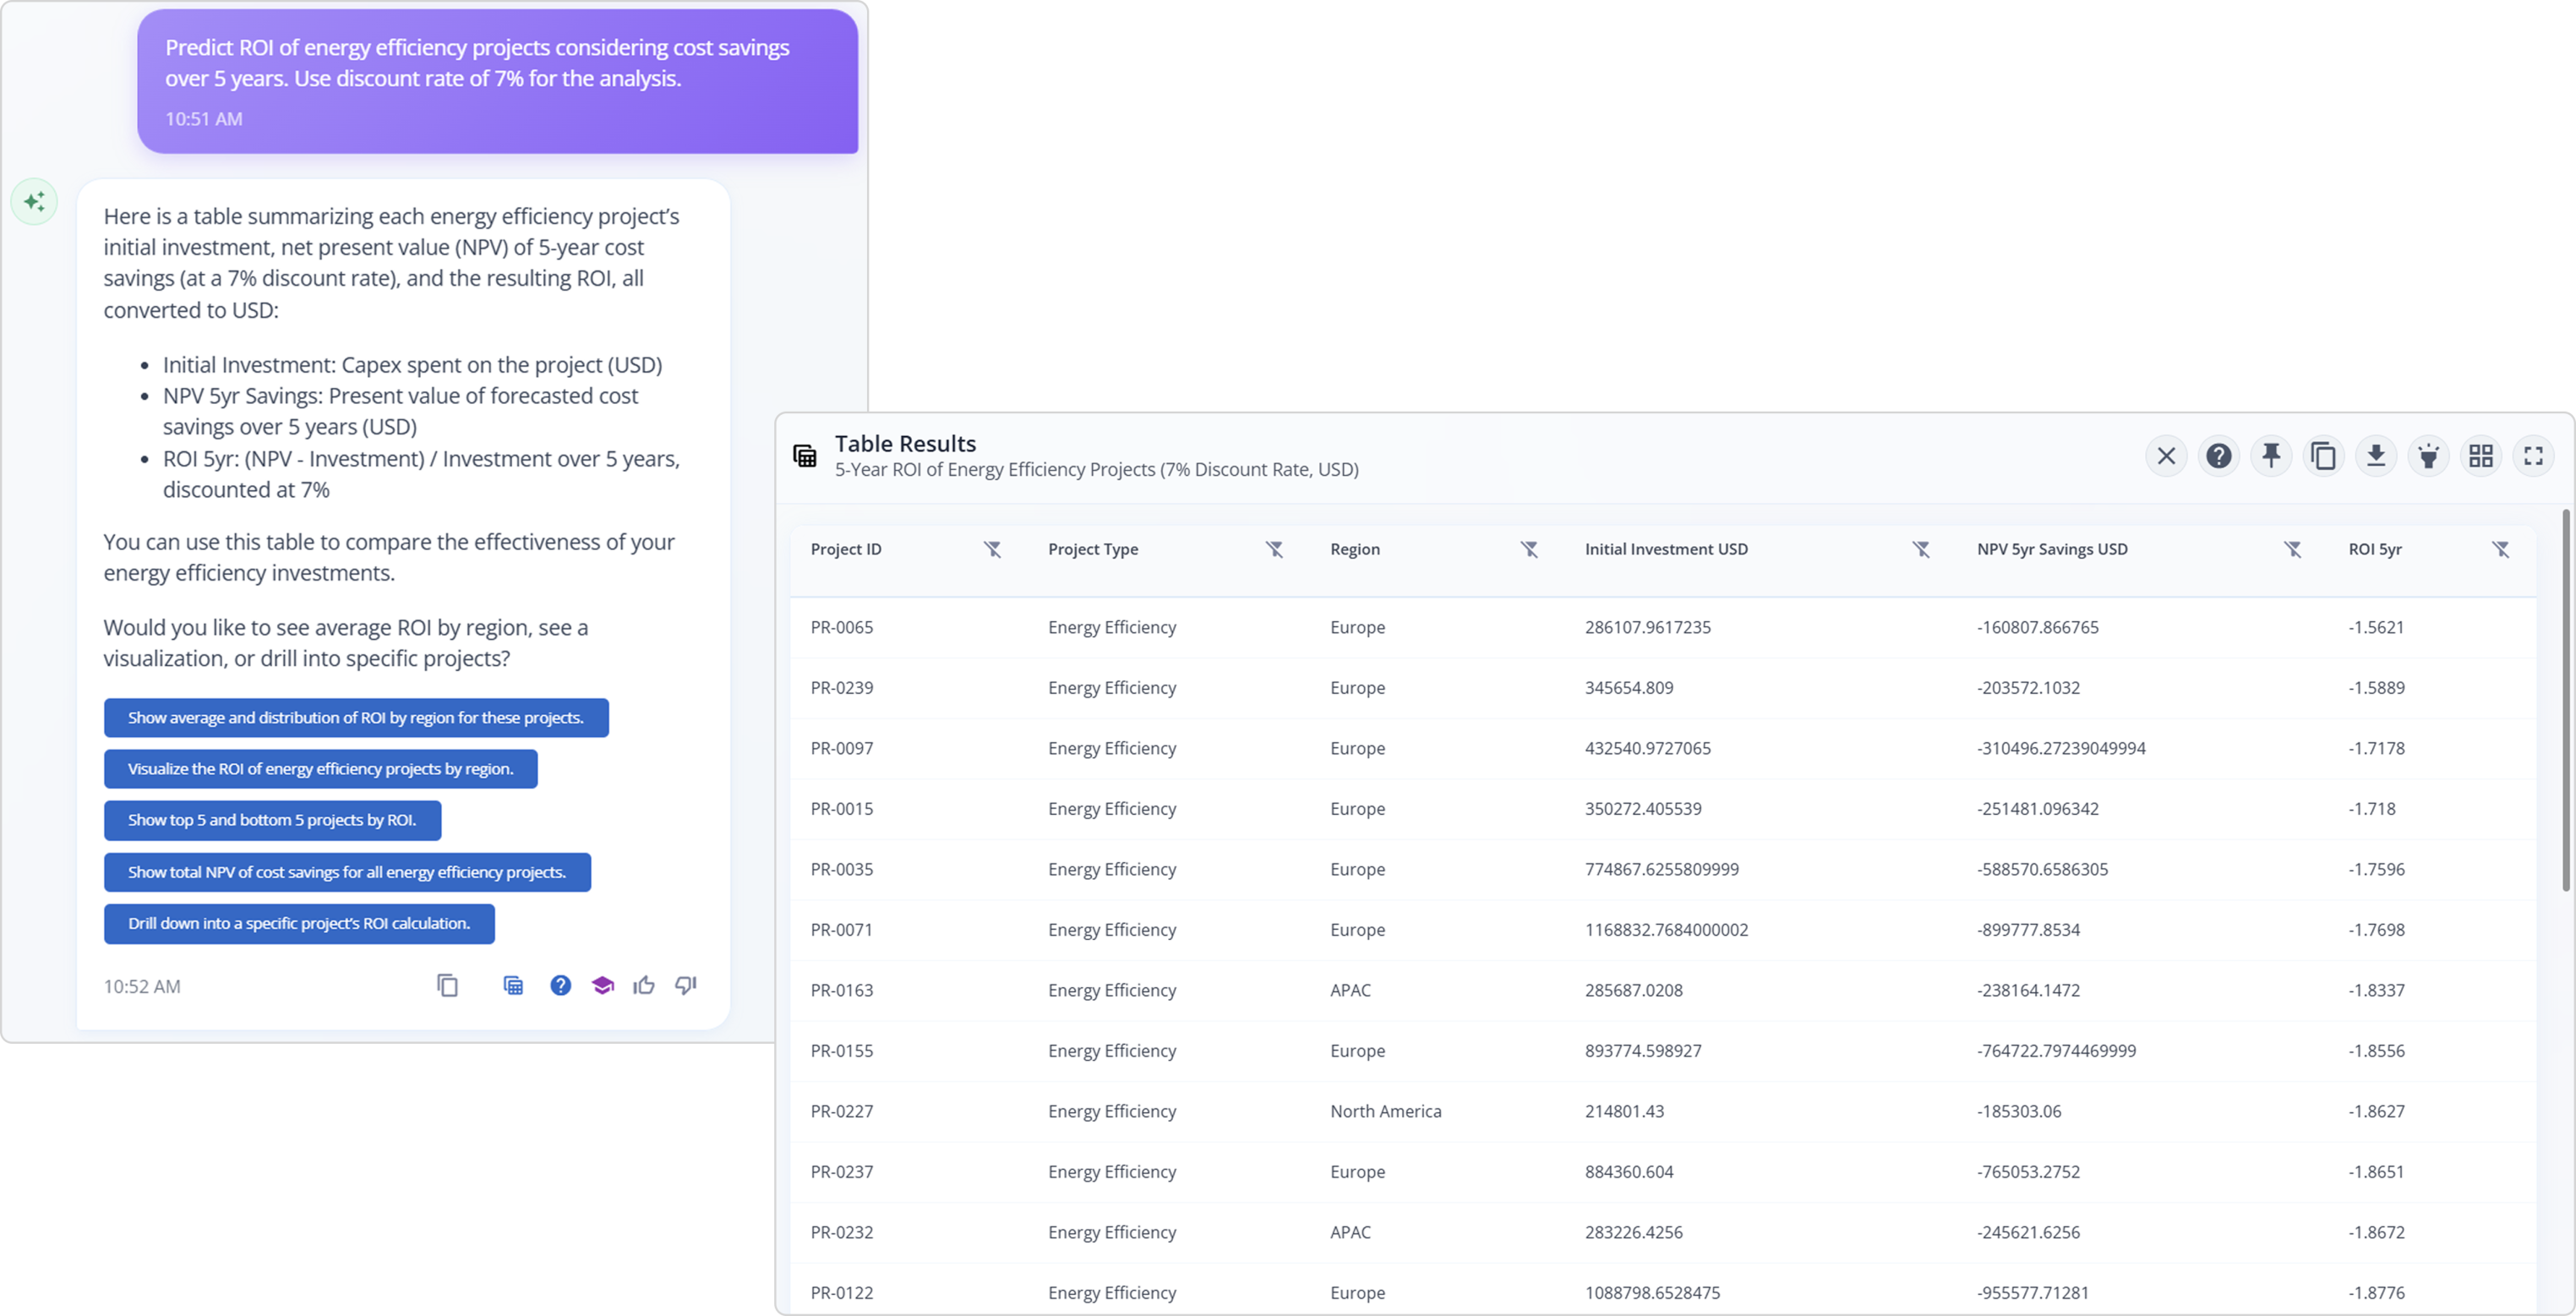This screenshot has height=1316, width=2576.
Task: Expand table results to fullscreen
Action: (2533, 456)
